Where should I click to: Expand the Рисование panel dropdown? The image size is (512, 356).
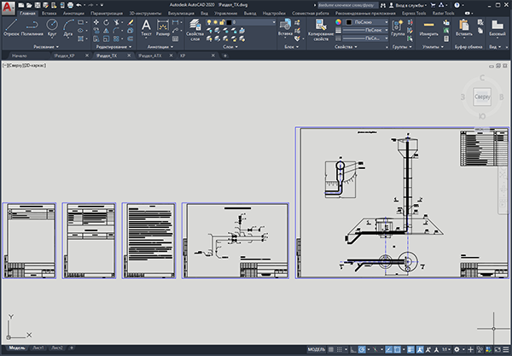click(46, 47)
